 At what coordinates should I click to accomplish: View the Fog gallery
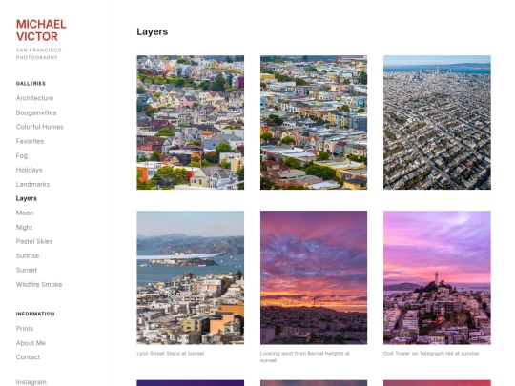[22, 155]
